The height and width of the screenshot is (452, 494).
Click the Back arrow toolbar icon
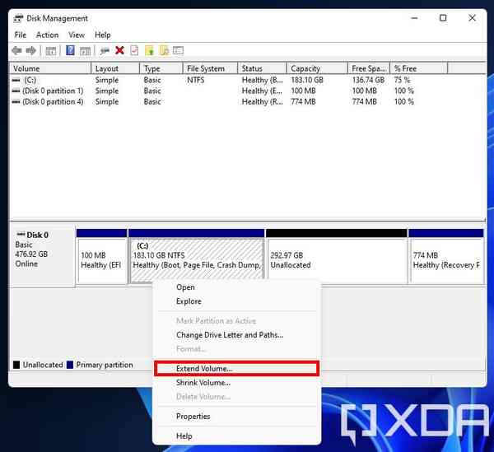click(16, 50)
